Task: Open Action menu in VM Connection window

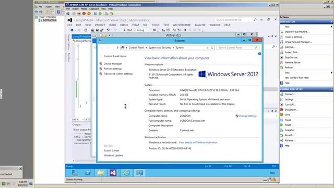Action: pos(75,9)
